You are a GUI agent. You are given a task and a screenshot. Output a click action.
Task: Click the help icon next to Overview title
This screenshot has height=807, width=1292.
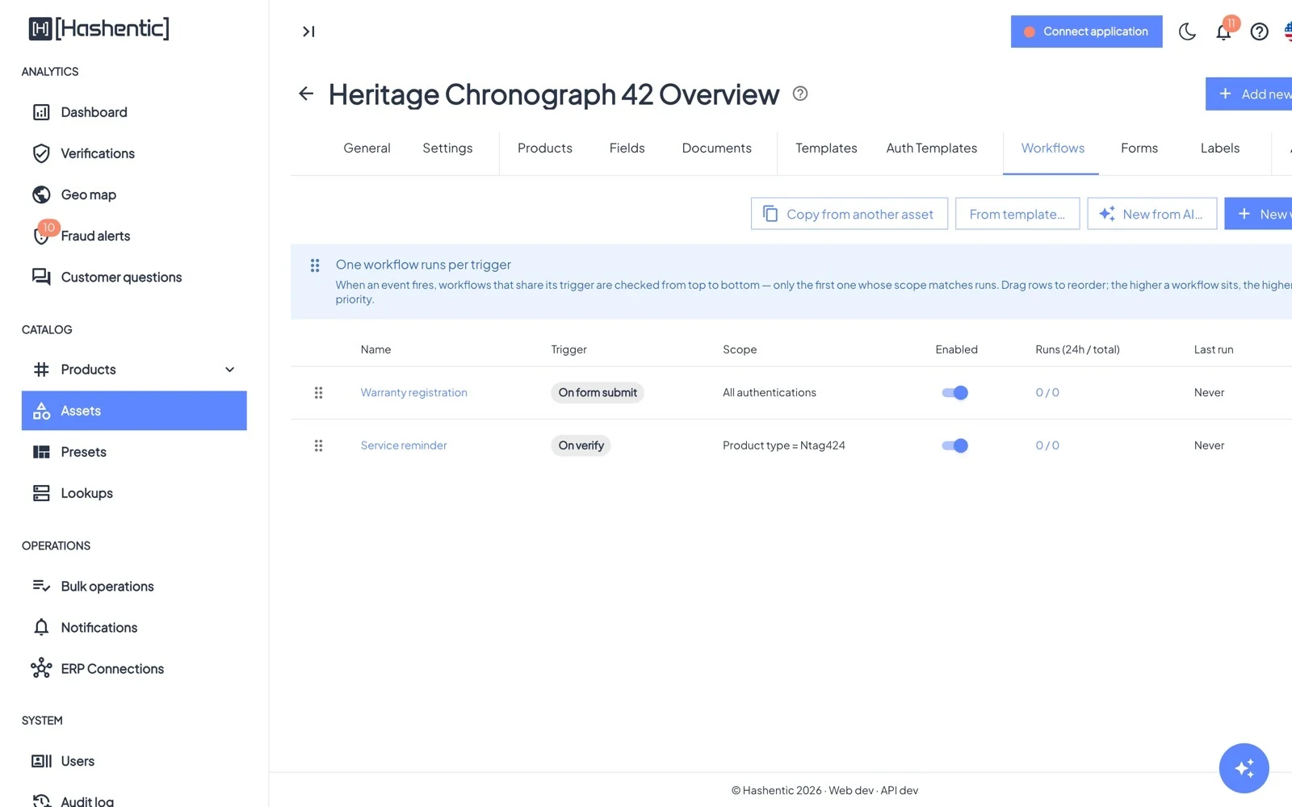[800, 94]
